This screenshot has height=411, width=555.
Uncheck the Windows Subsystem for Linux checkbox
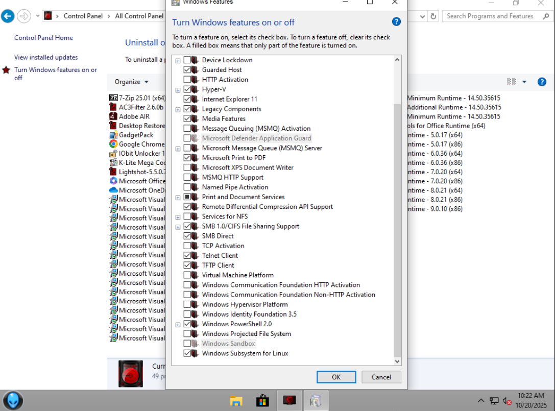tap(187, 353)
